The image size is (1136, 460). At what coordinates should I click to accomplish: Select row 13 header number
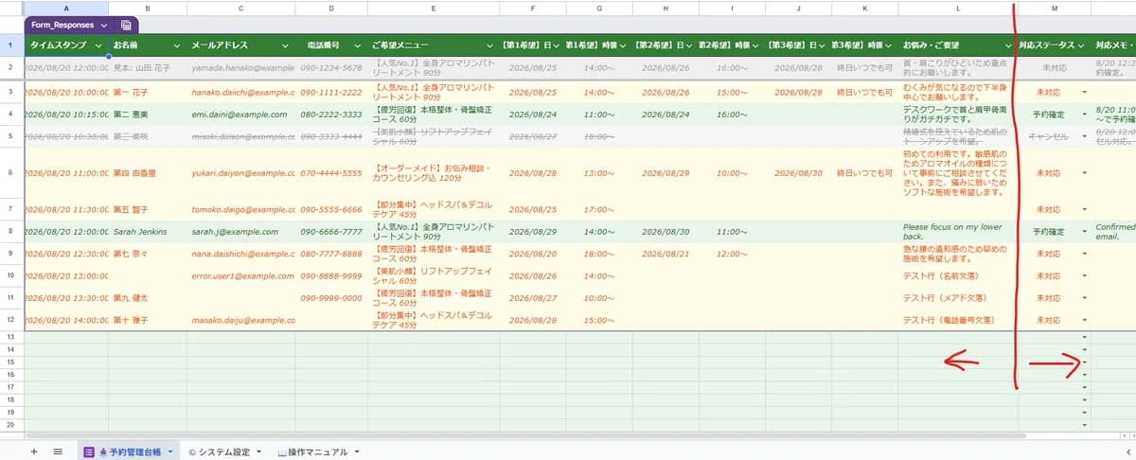point(10,338)
